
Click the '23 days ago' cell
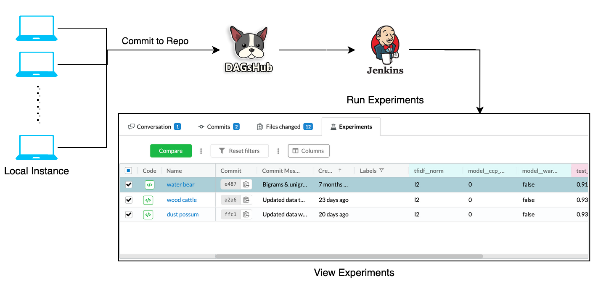click(333, 200)
